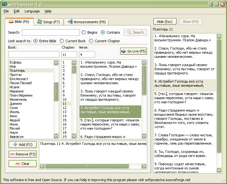This screenshot has width=227, height=184.
Task: Select book Притчи in book list
Action: pyautogui.click(x=31, y=75)
